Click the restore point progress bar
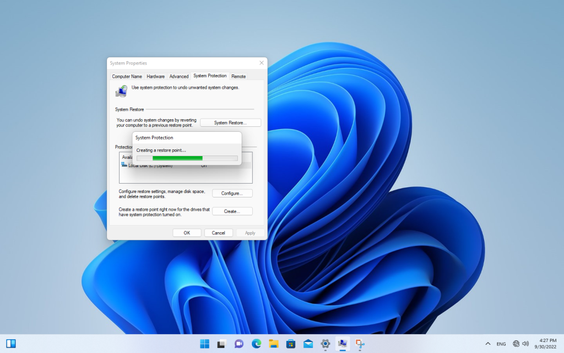This screenshot has height=353, width=564. point(187,158)
